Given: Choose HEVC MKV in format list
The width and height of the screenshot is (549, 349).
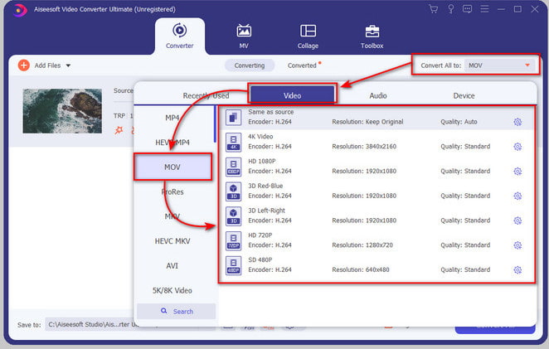Looking at the screenshot, I should click(x=172, y=241).
